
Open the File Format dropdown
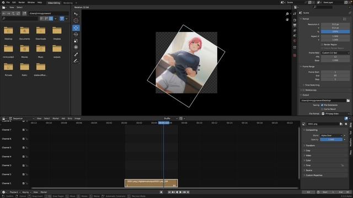tap(335, 114)
